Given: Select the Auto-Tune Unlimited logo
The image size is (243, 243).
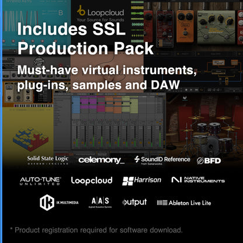Looking at the screenshot, I should [40, 181].
